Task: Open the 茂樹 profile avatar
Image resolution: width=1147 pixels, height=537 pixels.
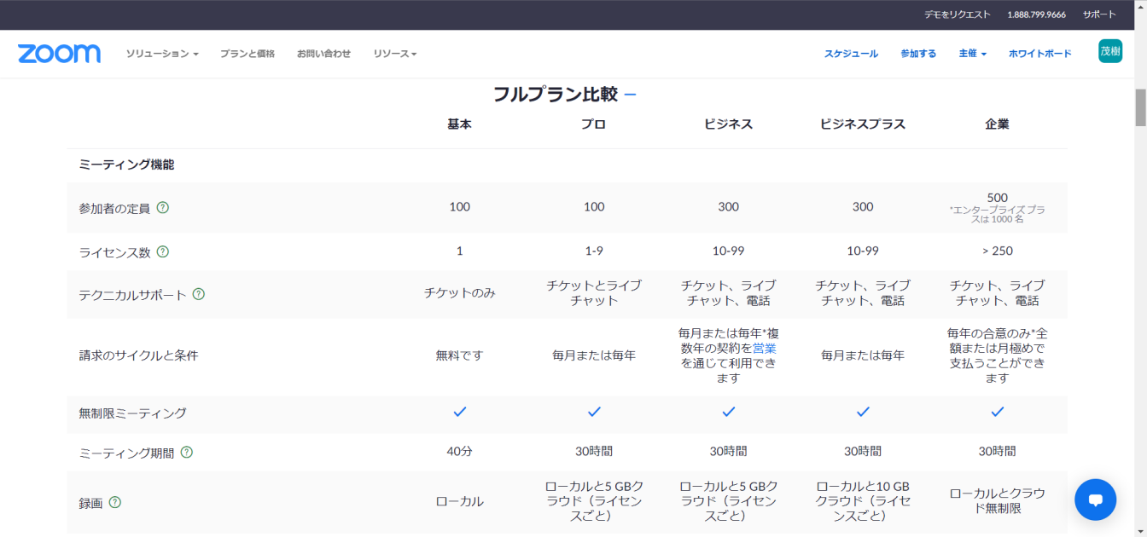Action: (x=1109, y=51)
